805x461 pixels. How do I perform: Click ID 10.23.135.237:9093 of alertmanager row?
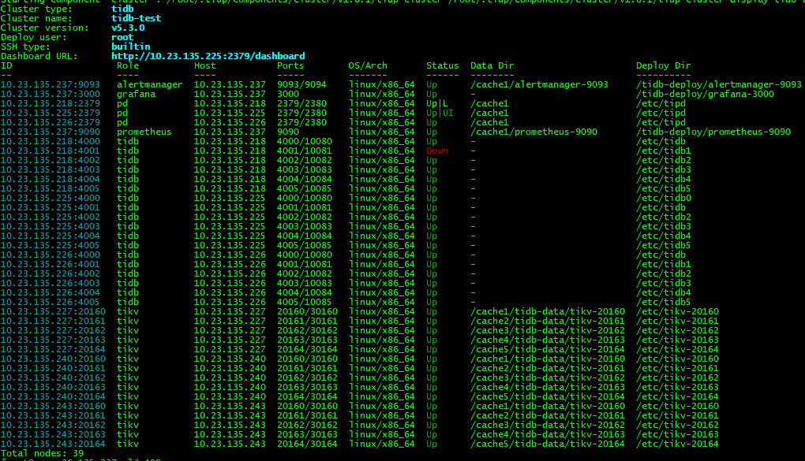[x=51, y=84]
